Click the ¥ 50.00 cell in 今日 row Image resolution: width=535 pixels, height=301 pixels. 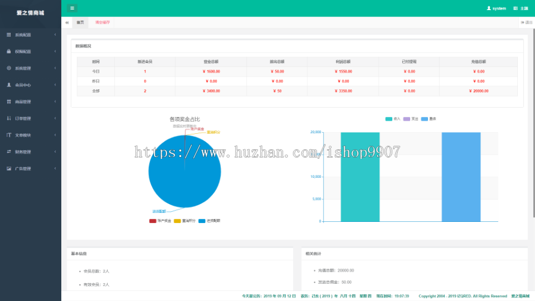click(277, 71)
